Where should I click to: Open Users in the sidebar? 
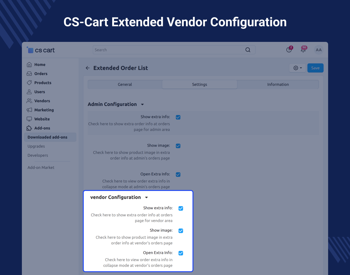pyautogui.click(x=39, y=92)
